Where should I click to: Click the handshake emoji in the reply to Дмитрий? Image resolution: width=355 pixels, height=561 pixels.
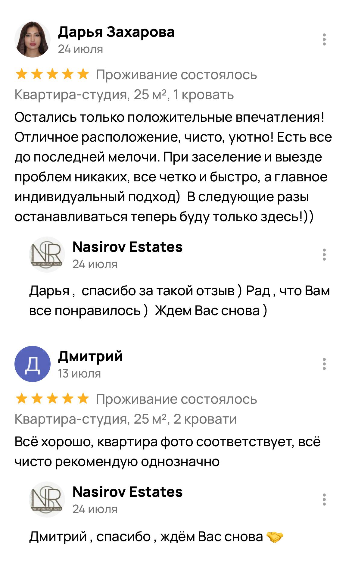tap(275, 537)
